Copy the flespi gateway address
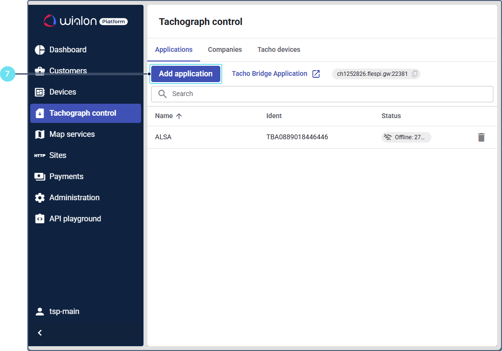 point(415,74)
